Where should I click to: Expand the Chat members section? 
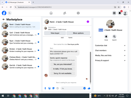[x=110, y=50]
